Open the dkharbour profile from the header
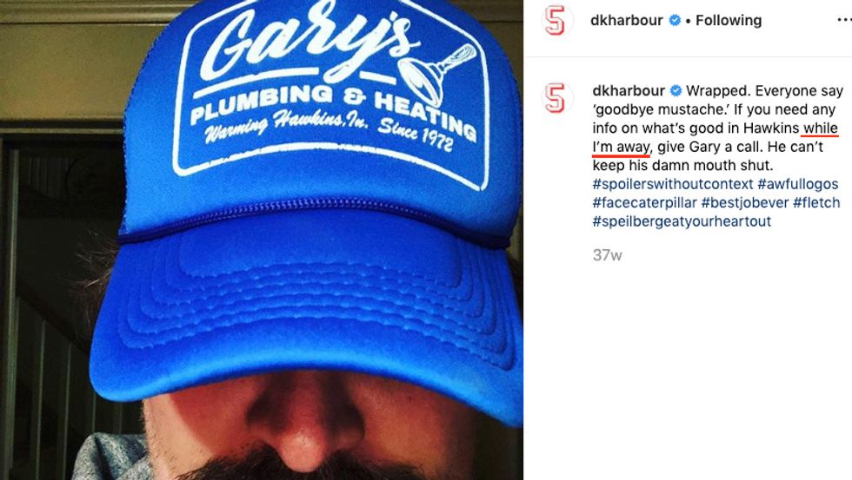This screenshot has height=480, width=852. click(x=627, y=21)
